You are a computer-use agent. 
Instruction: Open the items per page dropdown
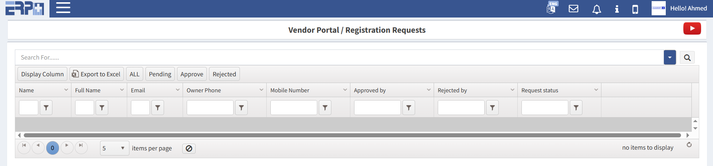point(114,148)
